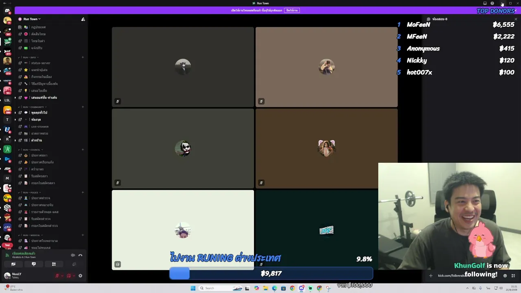Screen dimensions: 521x293
Task: Open the ตัดสินโทษ channel
Action: 50,34
